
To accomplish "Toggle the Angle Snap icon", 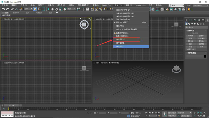I will click(x=96, y=9).
